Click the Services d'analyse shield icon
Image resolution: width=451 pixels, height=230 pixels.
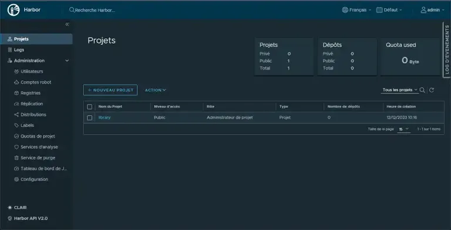pyautogui.click(x=16, y=147)
